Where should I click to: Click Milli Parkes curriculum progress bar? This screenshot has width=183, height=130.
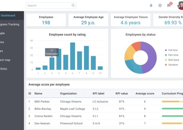[172, 102]
